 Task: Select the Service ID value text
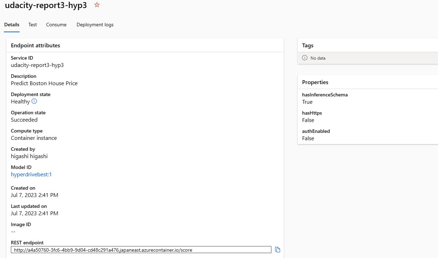(x=37, y=65)
